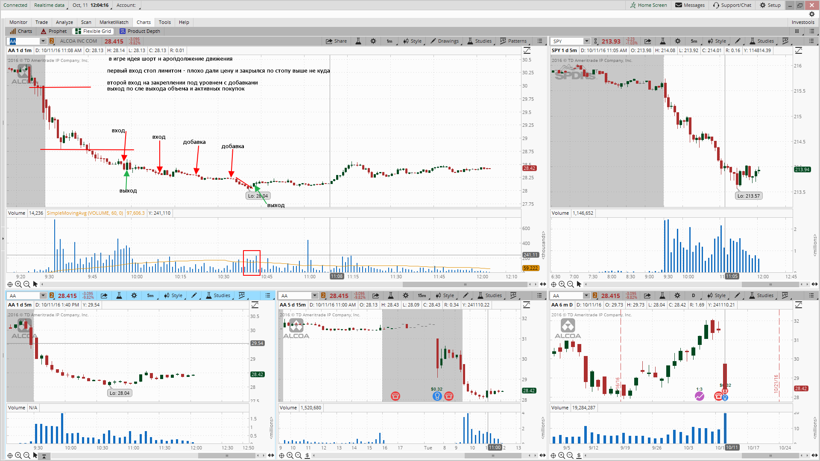Click the grid layout icon near Investools

pos(797,31)
